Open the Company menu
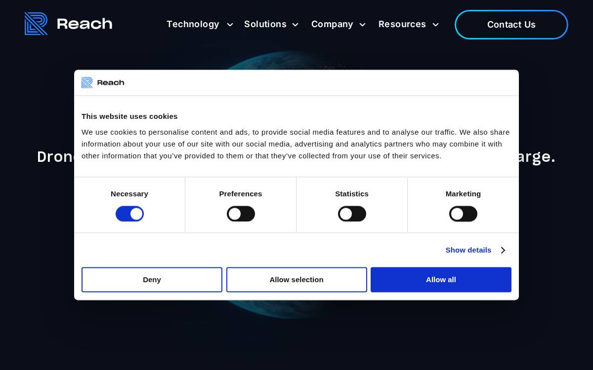 (332, 24)
